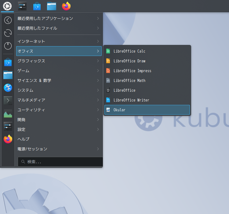Launch Falkon-style blue bird browser icon in sidebar

coord(8,88)
